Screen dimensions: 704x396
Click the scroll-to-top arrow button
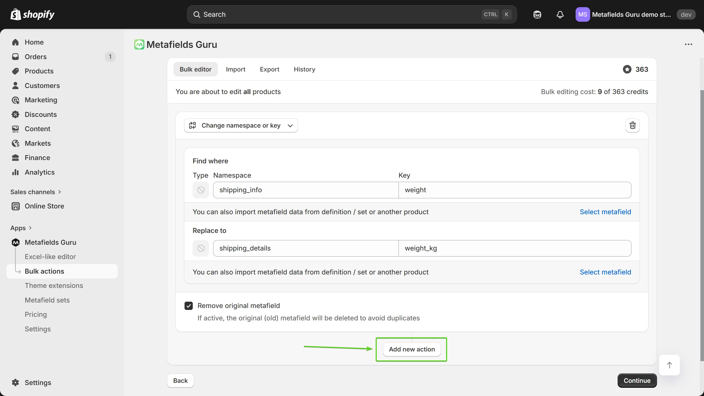click(669, 365)
